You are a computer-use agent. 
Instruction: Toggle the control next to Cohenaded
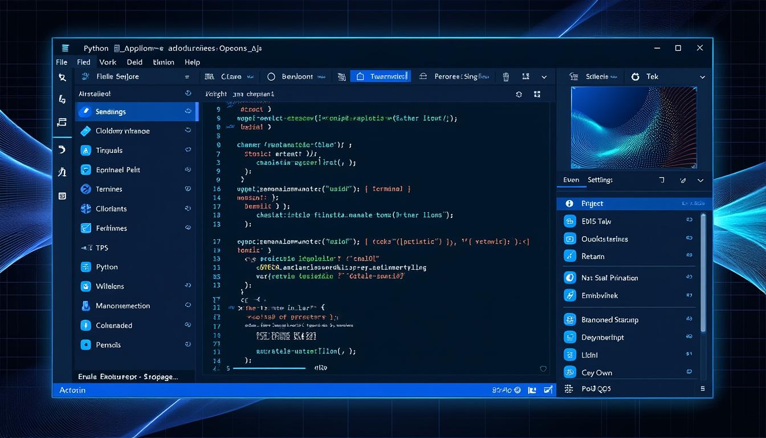[x=188, y=325]
